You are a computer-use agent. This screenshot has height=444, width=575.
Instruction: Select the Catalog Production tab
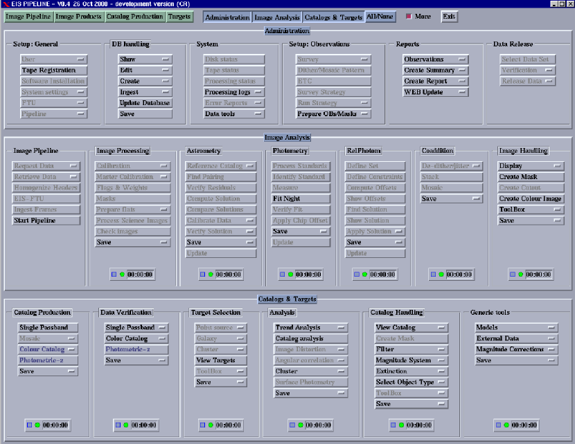tap(135, 16)
